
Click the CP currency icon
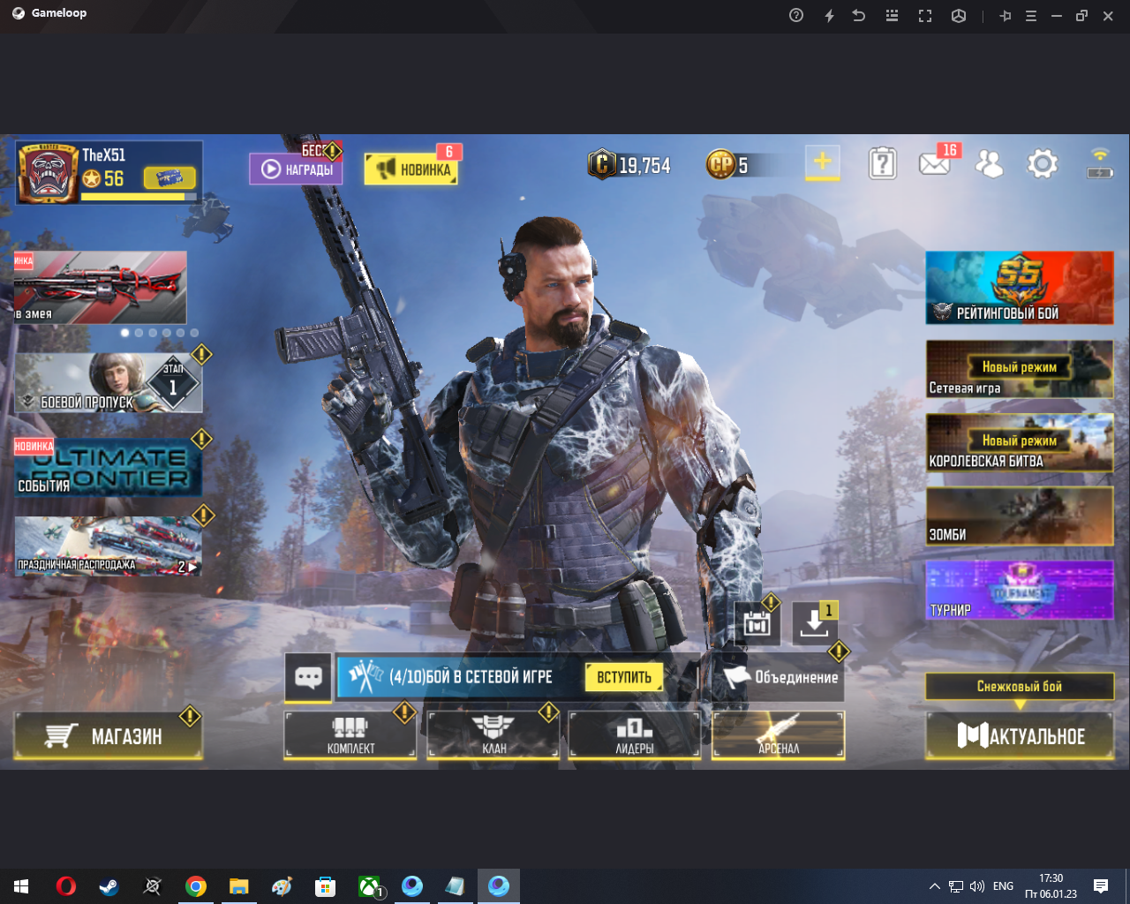(x=720, y=164)
